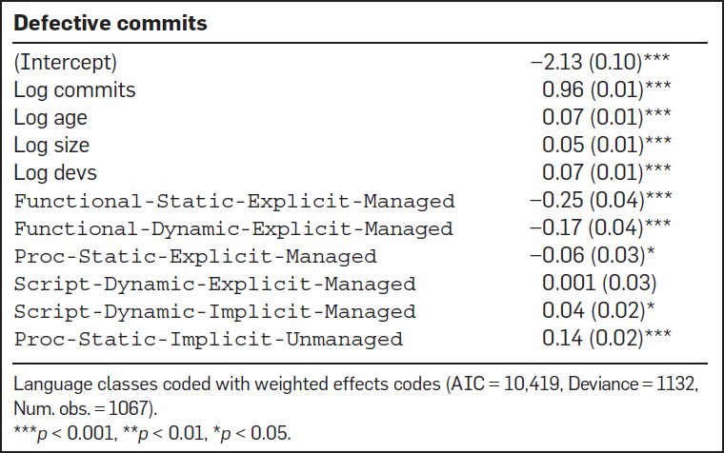Select the Script-Dynamic-Explicit-Managed row label

click(x=214, y=284)
